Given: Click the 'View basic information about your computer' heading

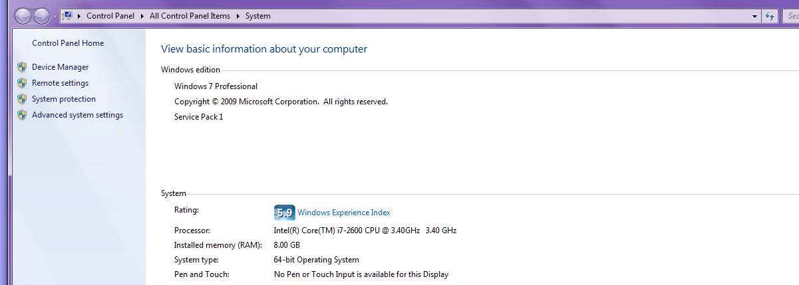Looking at the screenshot, I should (x=264, y=49).
